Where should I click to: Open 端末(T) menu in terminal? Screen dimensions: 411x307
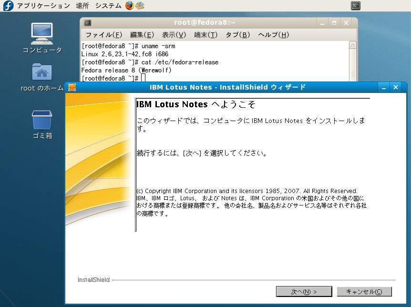[x=206, y=35]
